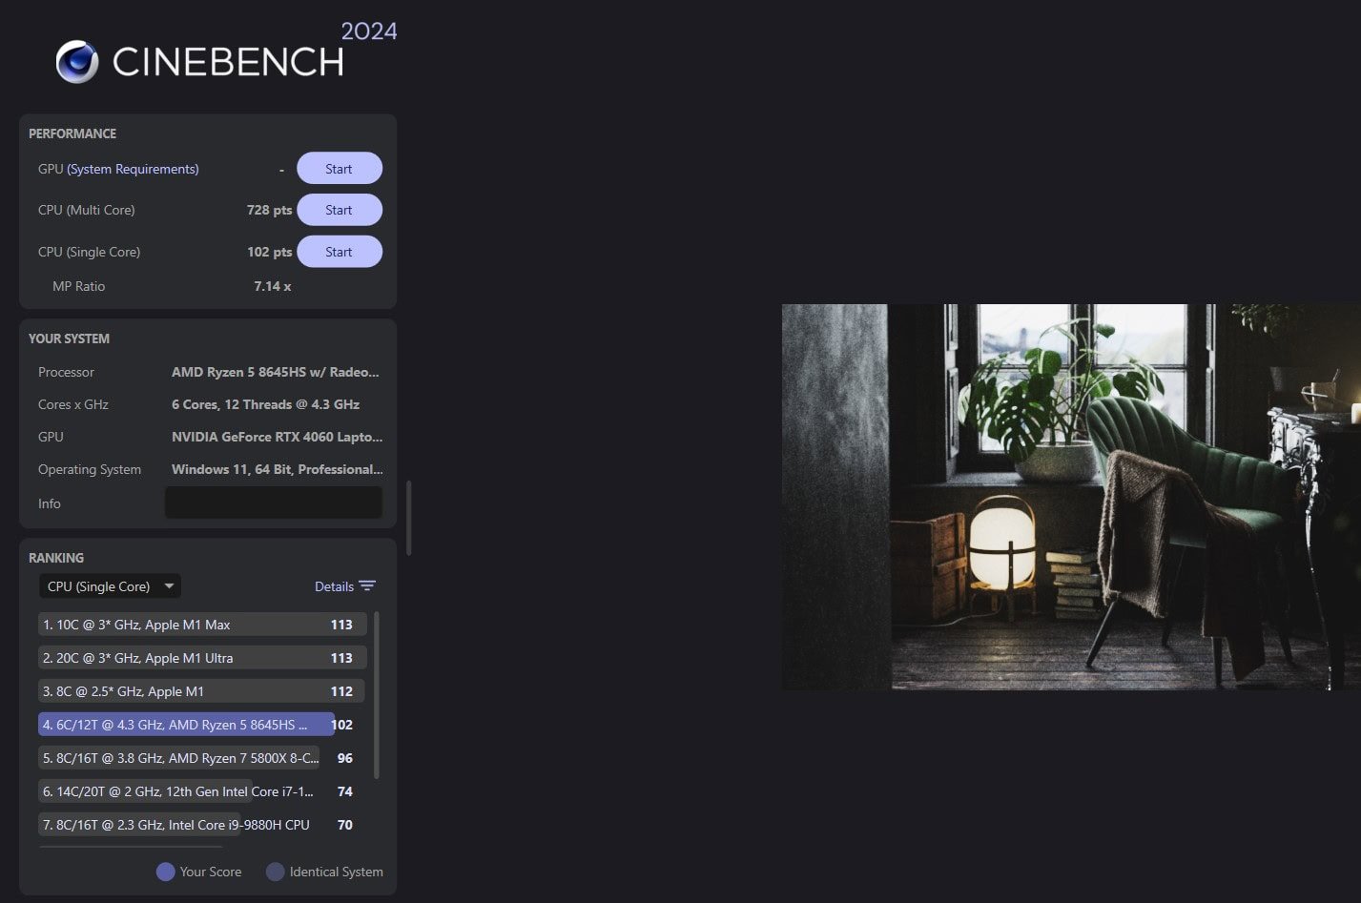
Task: Click the CINEBENCH 2024 title text
Action: 254,52
